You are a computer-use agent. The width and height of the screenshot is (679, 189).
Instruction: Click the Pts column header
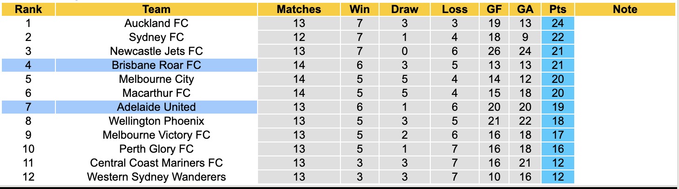point(558,9)
